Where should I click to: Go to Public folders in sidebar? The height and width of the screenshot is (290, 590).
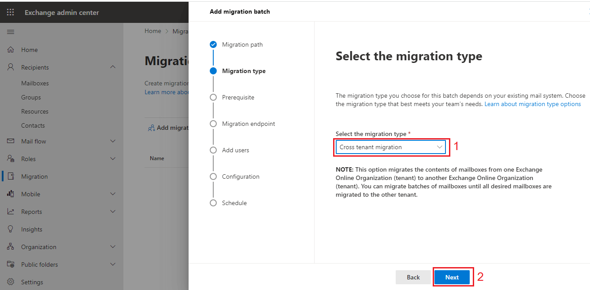tap(39, 264)
